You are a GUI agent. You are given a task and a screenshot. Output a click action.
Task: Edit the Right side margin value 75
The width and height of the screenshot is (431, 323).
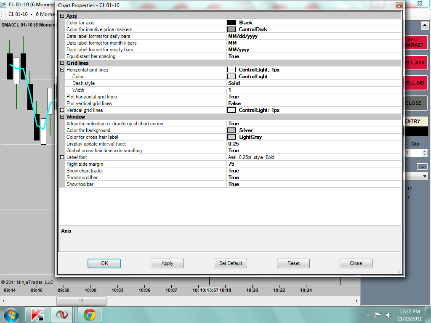(314, 164)
